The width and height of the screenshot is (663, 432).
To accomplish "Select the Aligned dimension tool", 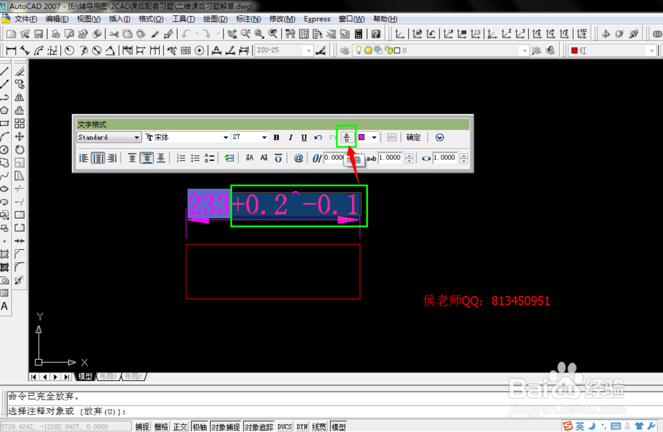I will click(x=25, y=51).
